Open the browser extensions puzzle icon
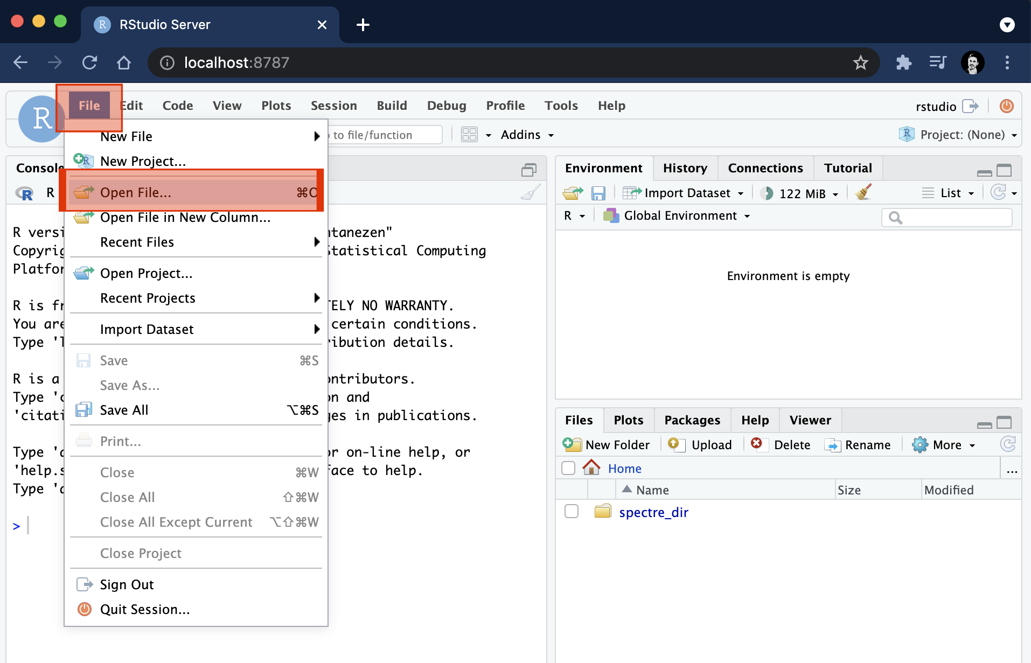 tap(903, 62)
